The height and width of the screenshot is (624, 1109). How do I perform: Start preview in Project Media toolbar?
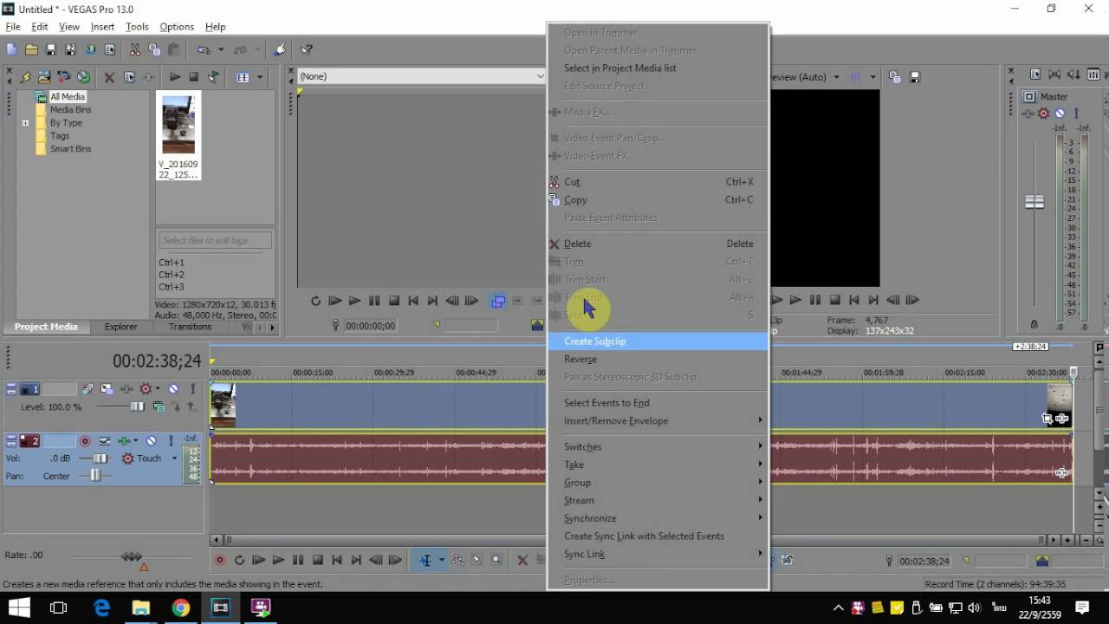(x=174, y=77)
